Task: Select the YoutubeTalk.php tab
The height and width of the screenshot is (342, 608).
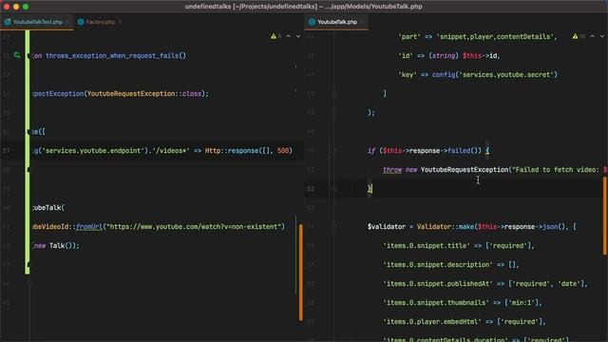Action: click(x=337, y=22)
